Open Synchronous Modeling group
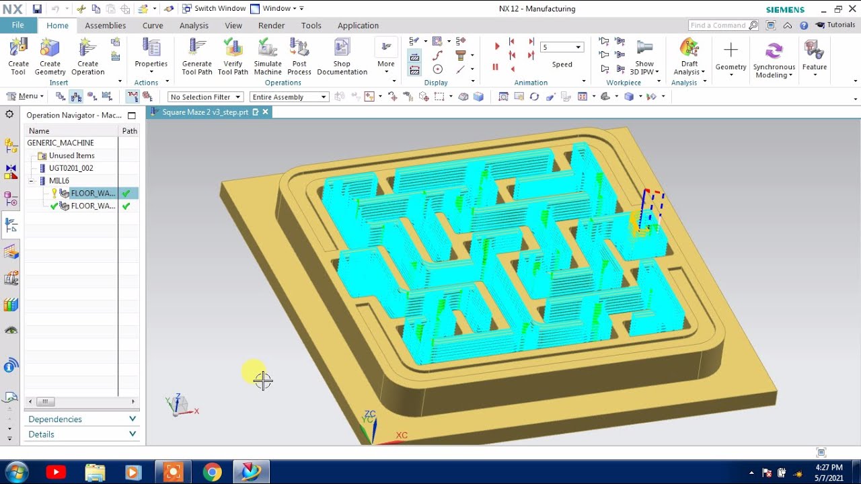 pos(774,59)
